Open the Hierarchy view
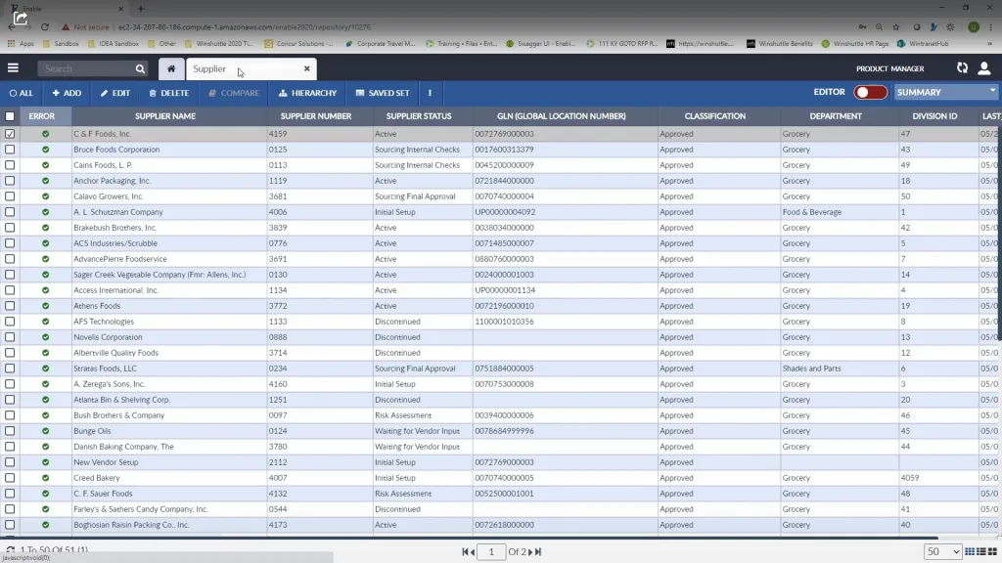Image resolution: width=1002 pixels, height=563 pixels. (x=307, y=93)
